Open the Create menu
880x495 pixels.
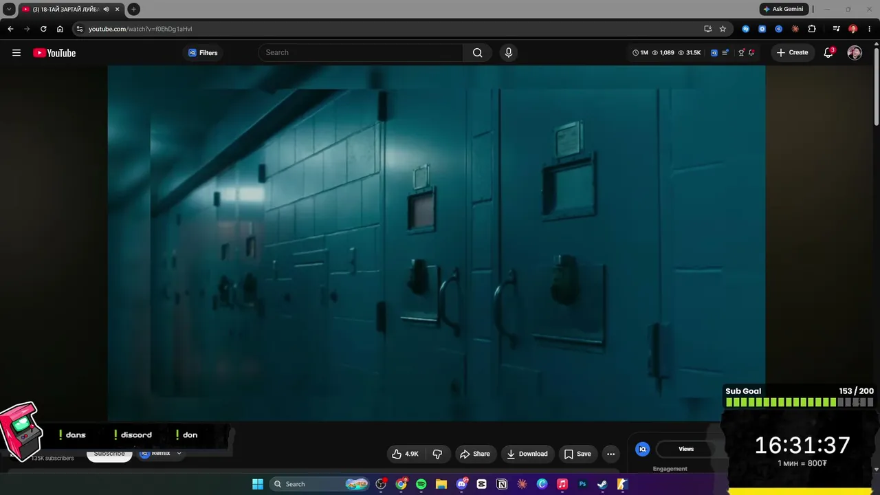coord(792,53)
